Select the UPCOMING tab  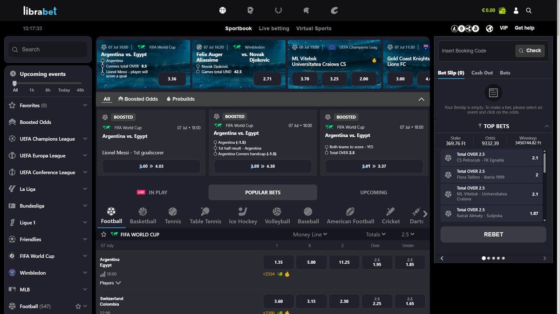tap(374, 192)
